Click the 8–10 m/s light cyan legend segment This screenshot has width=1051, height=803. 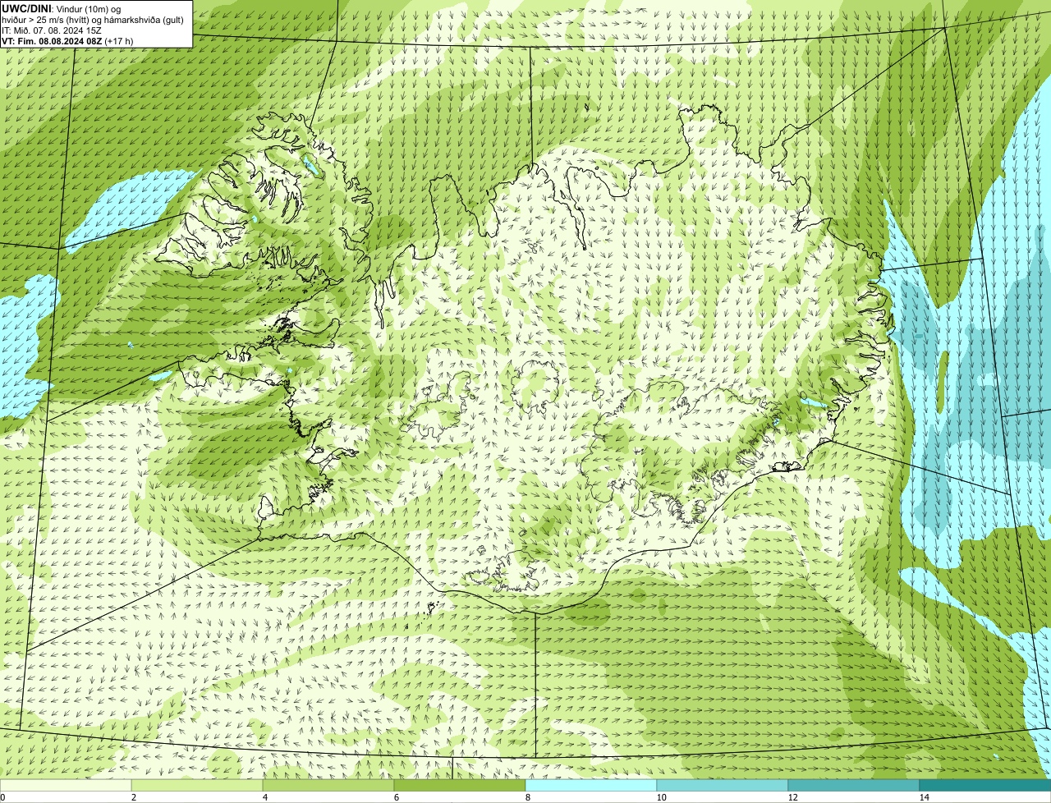pyautogui.click(x=591, y=785)
